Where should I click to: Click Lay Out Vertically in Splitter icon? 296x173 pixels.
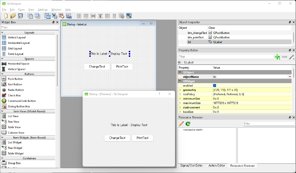[x=100, y=16]
